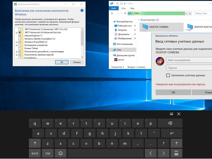The image size is (212, 159).
Task: Open the quick access toolbar customize arrow
Action: [125, 4]
